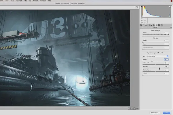Open the Split Toning panel tab icon

coord(151,25)
